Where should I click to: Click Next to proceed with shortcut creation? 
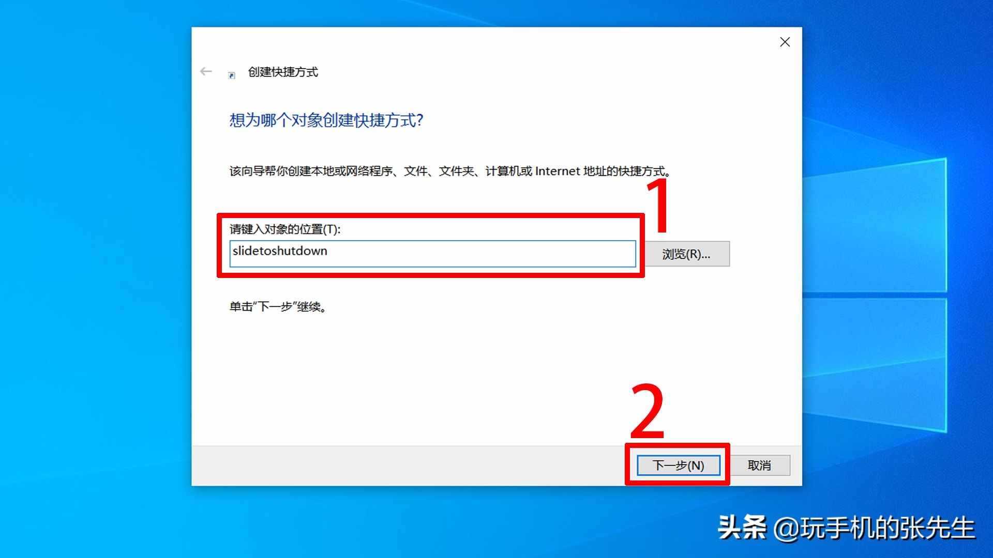tap(681, 464)
